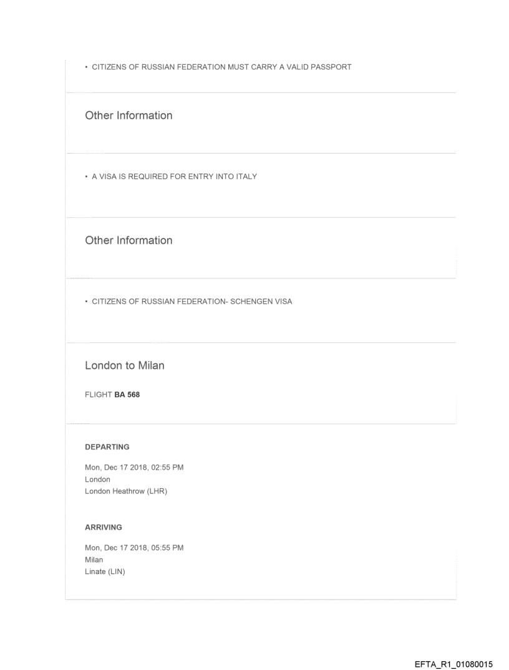Select the Other Information heading above Schengen notice
The image size is (509, 670).
(128, 240)
